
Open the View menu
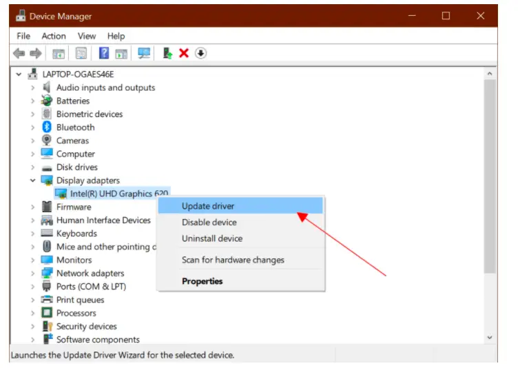87,36
